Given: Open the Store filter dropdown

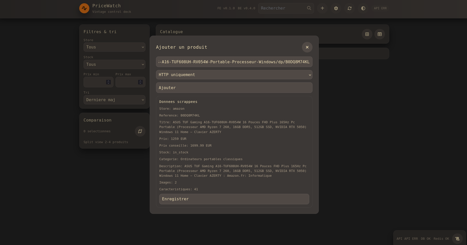Looking at the screenshot, I should 114,47.
